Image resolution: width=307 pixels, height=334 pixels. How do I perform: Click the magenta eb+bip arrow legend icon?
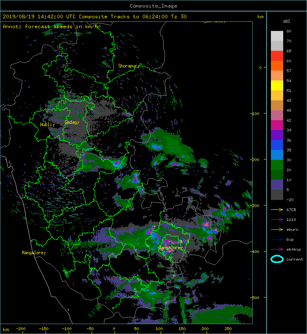coord(277,249)
